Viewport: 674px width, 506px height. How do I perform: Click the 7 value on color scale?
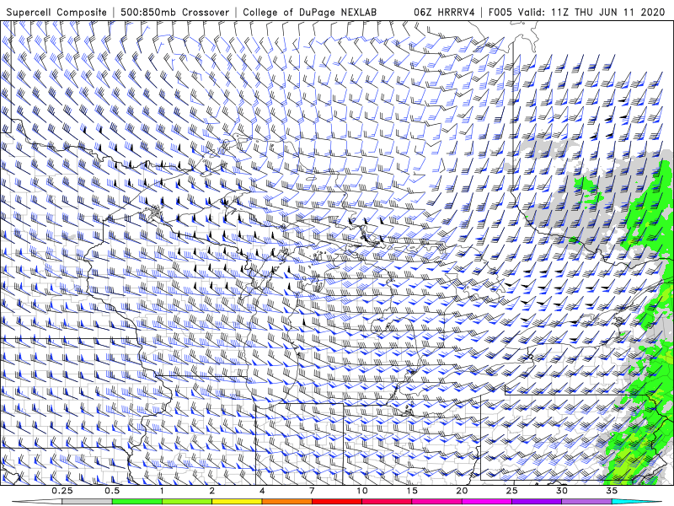coord(312,491)
